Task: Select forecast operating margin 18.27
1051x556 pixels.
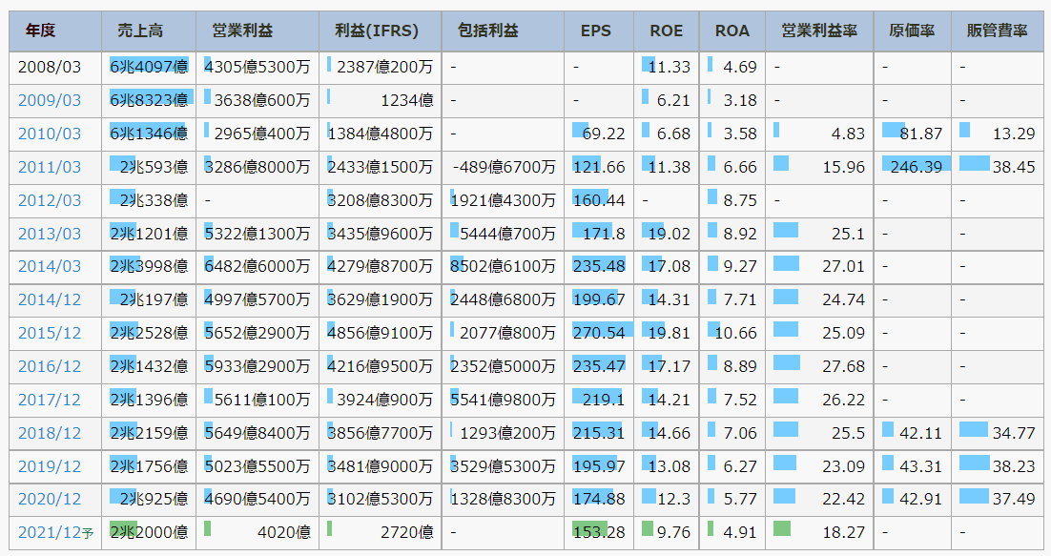Action: pyautogui.click(x=844, y=532)
